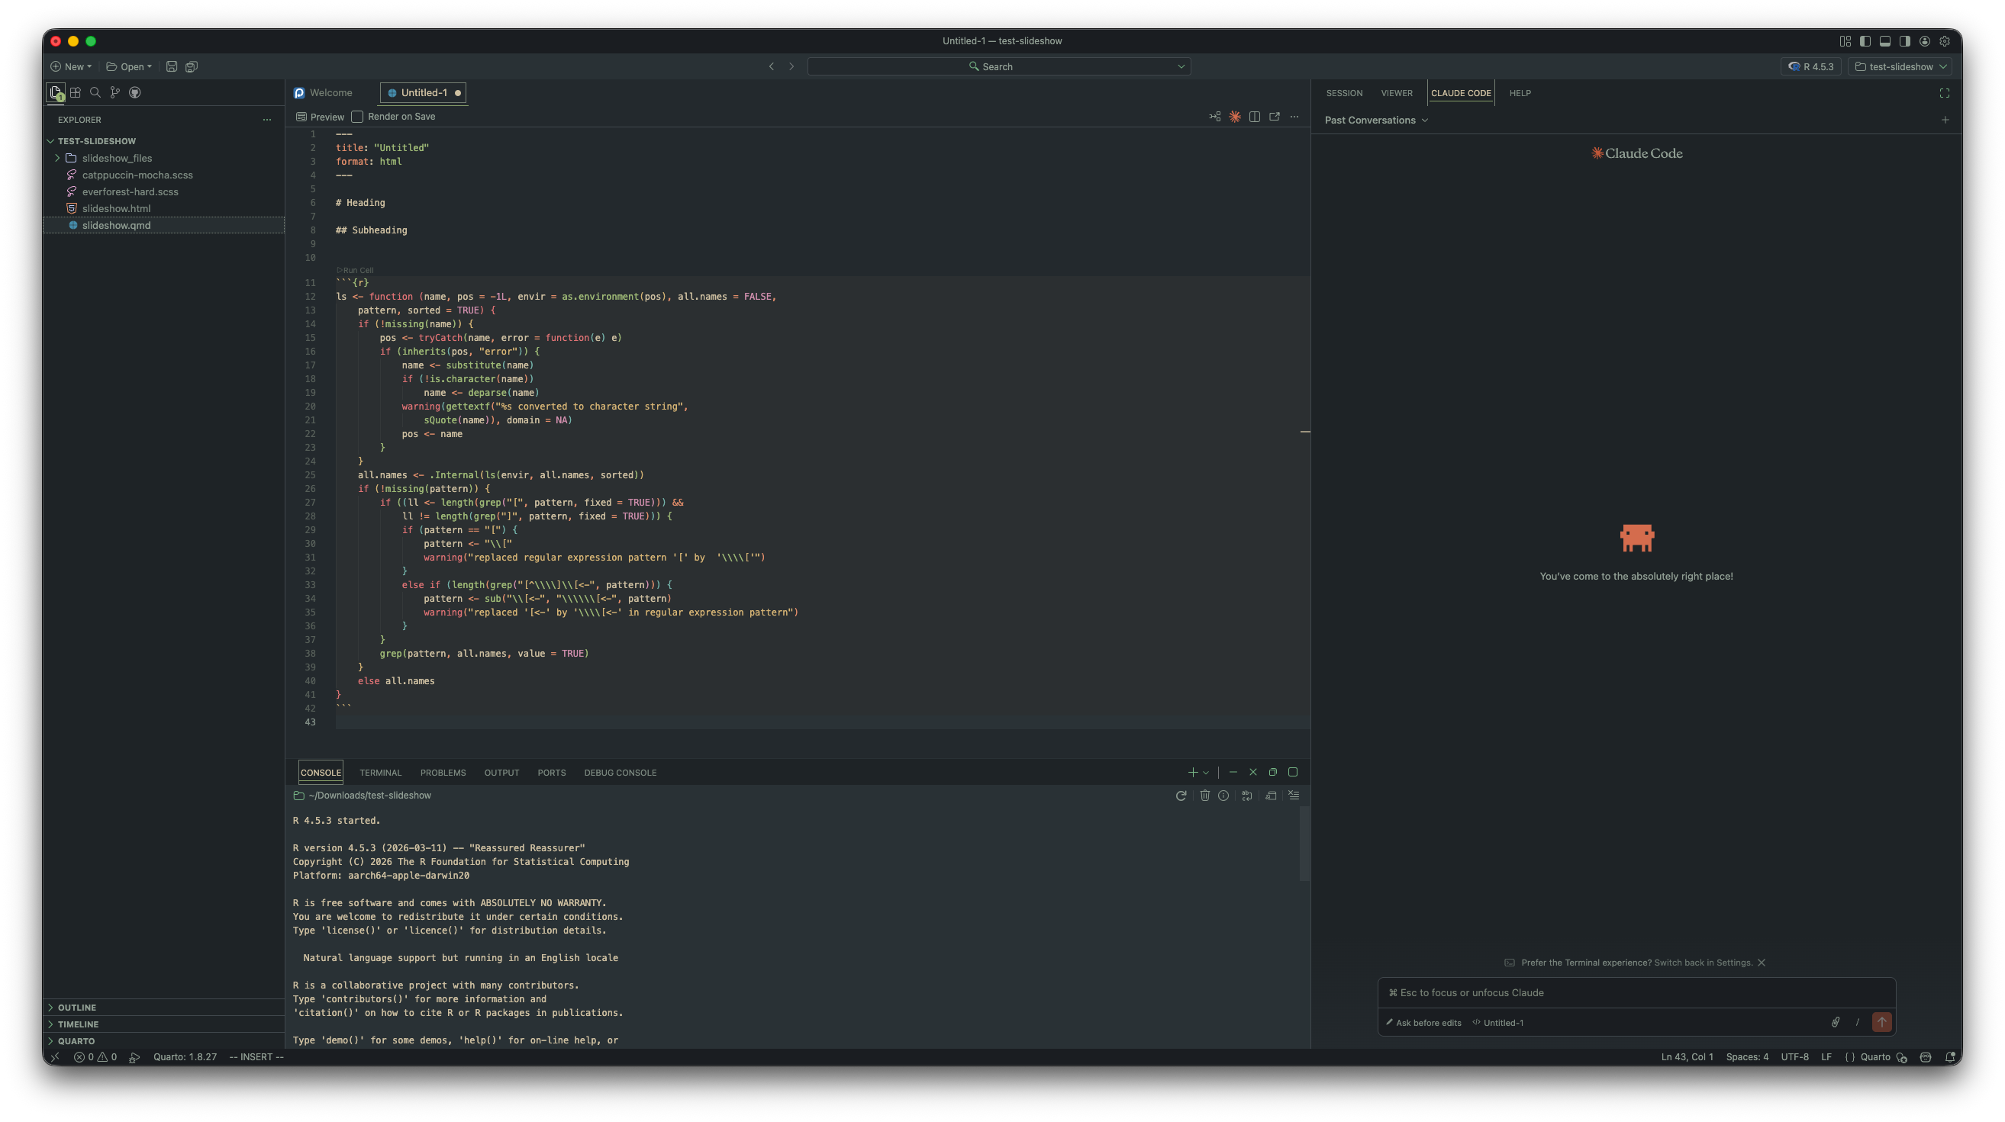Switch to the SESSION tab

[1344, 93]
